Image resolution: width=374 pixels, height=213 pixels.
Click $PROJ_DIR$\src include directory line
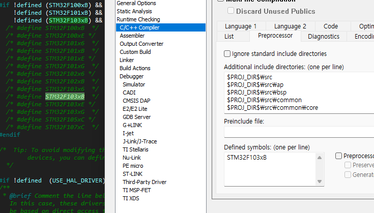(249, 77)
